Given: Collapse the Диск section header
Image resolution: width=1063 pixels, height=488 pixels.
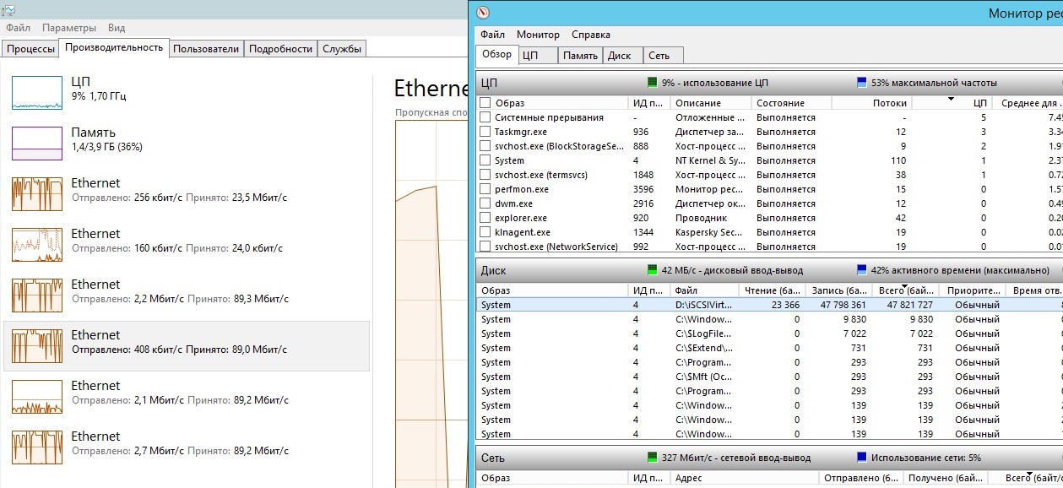Looking at the screenshot, I should (x=769, y=270).
